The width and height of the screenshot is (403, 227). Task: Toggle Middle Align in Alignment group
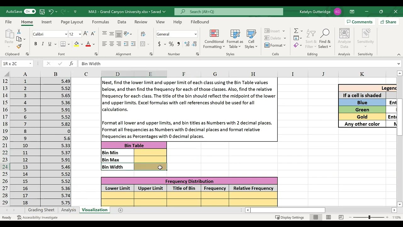(111, 34)
